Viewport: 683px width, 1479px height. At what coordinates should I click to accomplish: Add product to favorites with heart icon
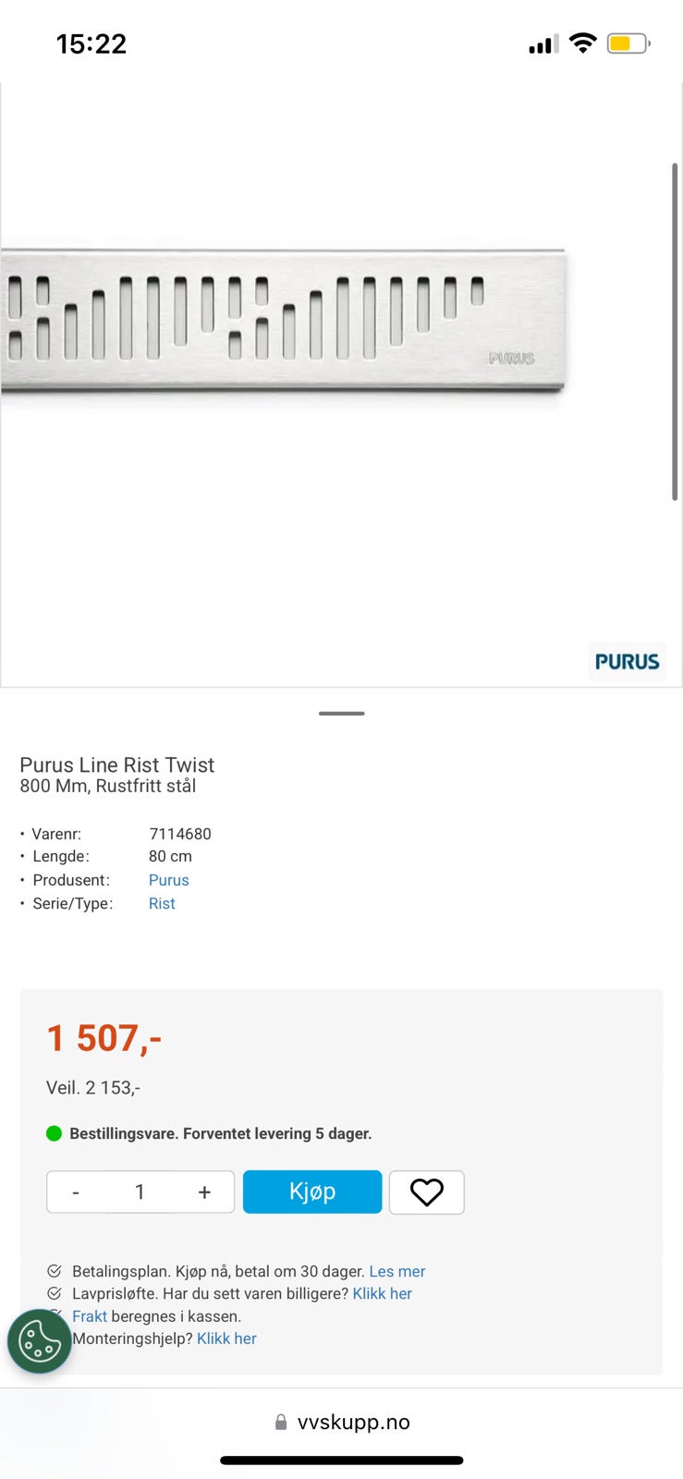pos(426,1192)
